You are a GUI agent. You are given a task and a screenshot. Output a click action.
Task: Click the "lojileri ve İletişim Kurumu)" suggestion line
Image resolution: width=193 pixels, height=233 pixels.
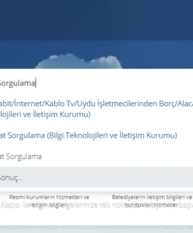coord(45,114)
